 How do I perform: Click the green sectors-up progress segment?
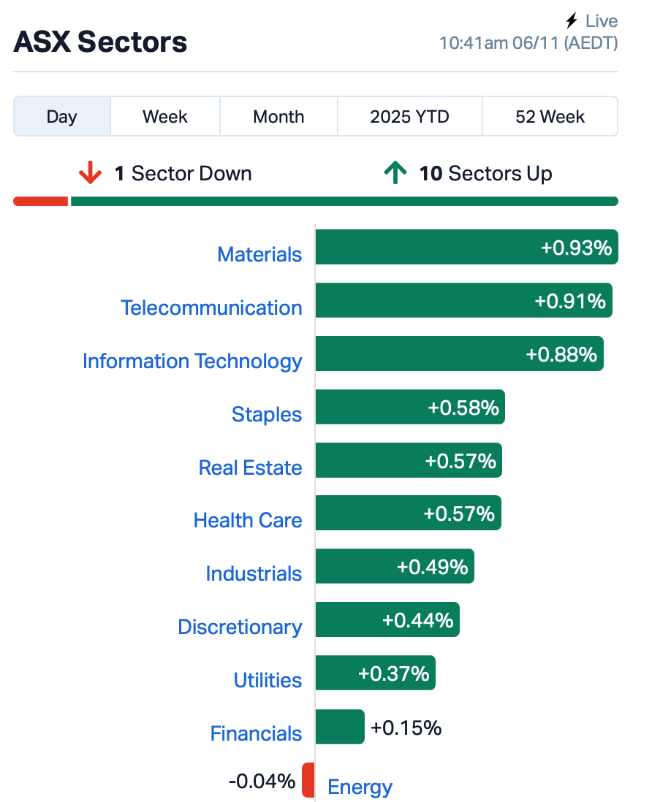(x=344, y=202)
